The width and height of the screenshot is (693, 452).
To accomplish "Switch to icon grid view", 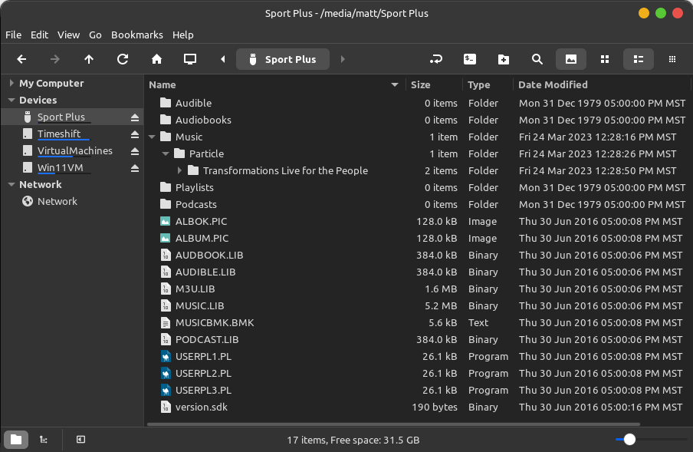I will pos(605,59).
